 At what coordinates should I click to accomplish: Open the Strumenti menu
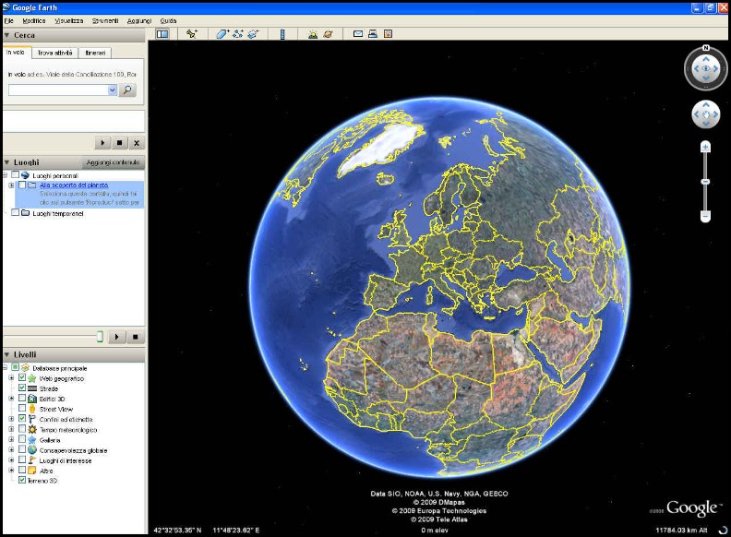coord(105,20)
